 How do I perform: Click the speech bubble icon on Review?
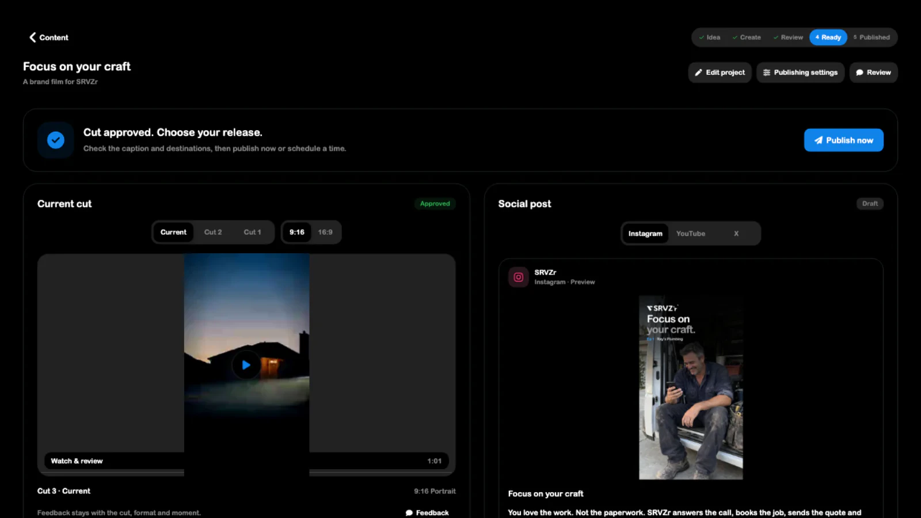click(x=859, y=73)
